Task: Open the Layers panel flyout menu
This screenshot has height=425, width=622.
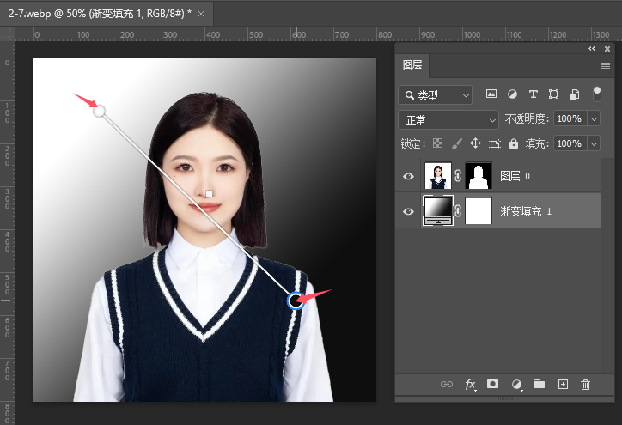Action: coord(605,65)
